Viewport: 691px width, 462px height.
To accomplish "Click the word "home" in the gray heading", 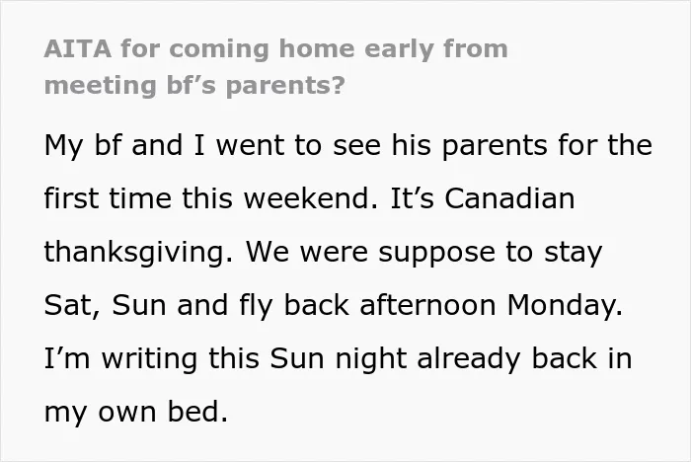I will (x=317, y=48).
